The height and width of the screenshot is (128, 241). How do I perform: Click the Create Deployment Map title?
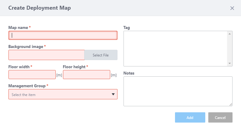click(x=40, y=8)
